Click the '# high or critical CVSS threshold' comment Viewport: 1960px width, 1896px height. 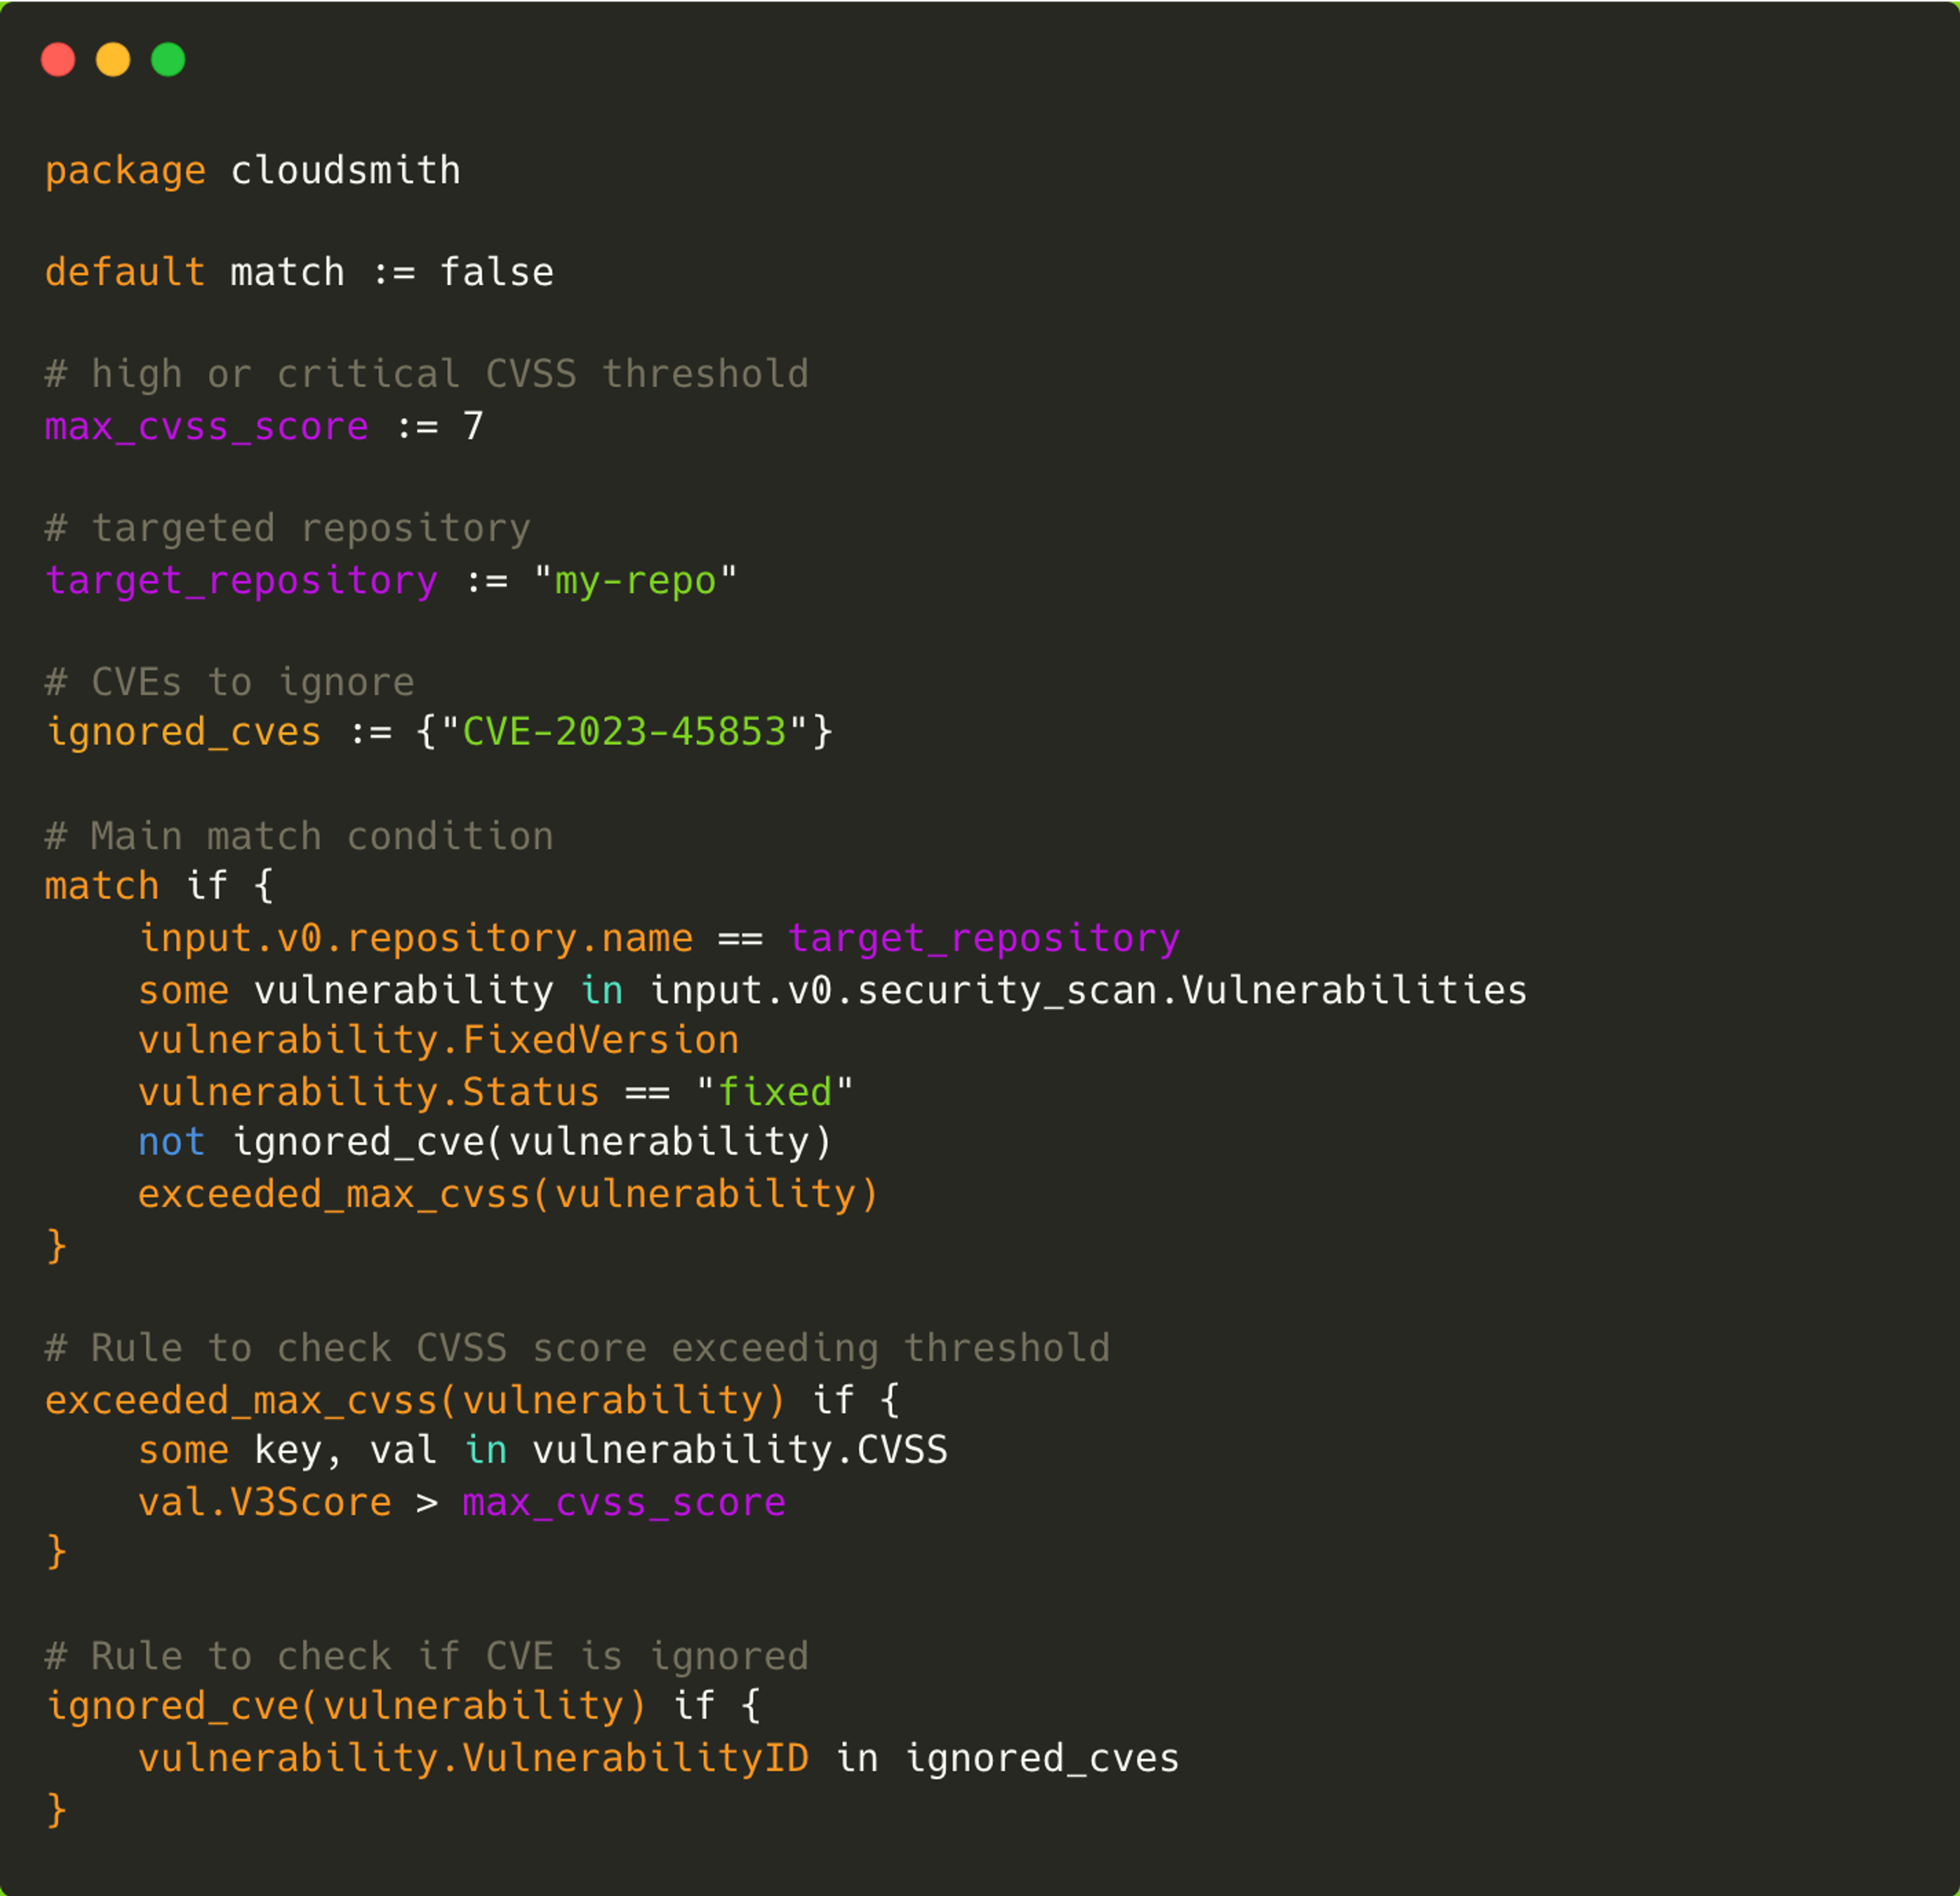point(426,375)
